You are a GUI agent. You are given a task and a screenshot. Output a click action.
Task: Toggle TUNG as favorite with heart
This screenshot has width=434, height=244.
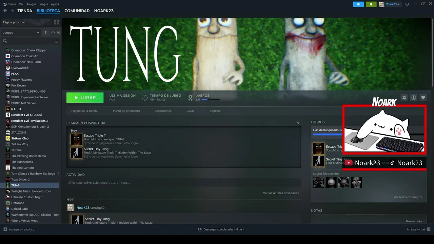pos(423,98)
